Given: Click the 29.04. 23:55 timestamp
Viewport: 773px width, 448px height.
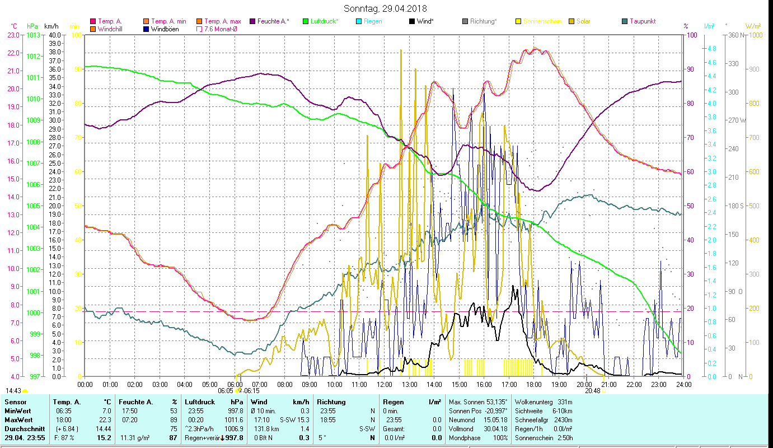Looking at the screenshot, I should tap(24, 438).
